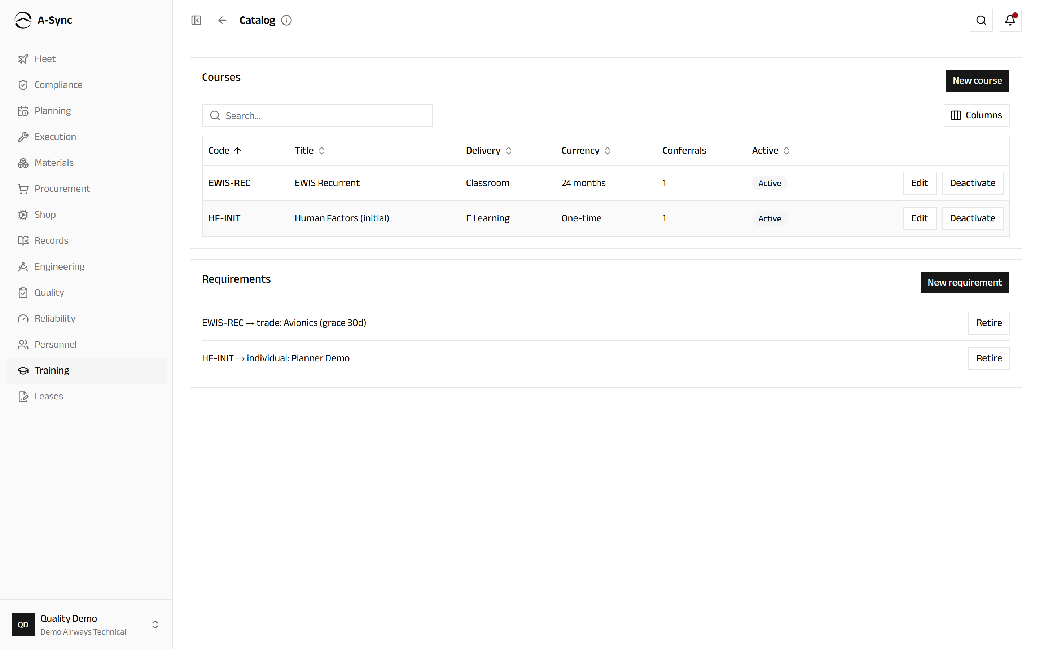1039x649 pixels.
Task: Retire the EWIS-REC Avionics requirement
Action: tap(989, 323)
